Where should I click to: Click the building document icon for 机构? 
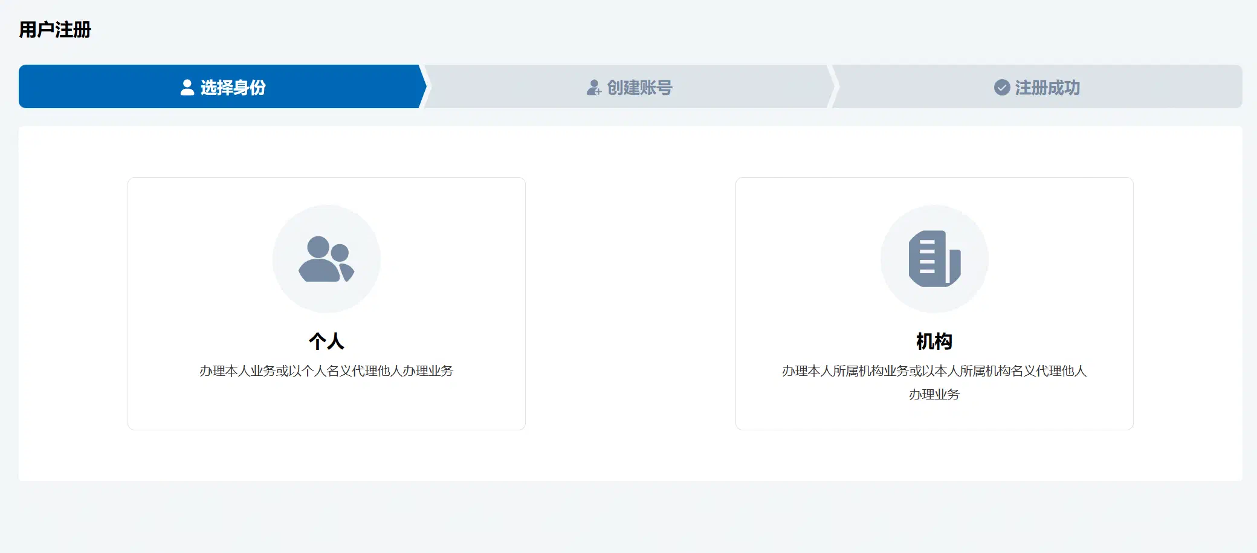point(934,259)
